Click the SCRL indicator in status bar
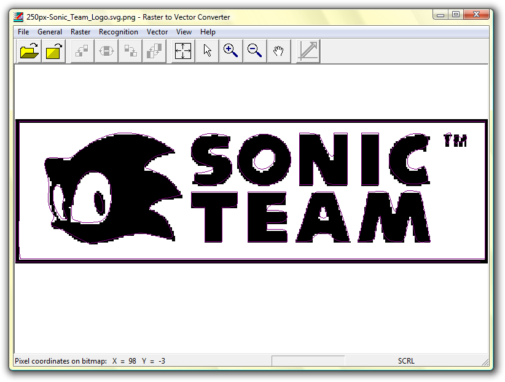 tap(406, 361)
